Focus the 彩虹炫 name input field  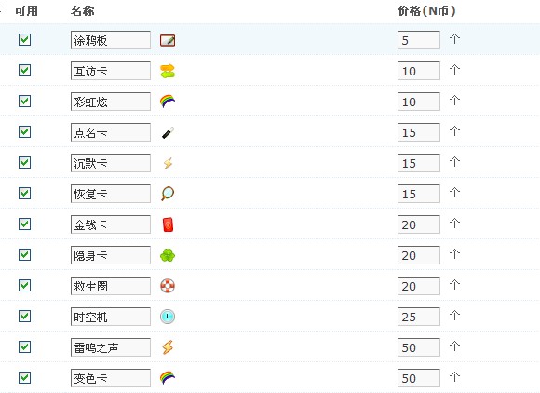[111, 102]
